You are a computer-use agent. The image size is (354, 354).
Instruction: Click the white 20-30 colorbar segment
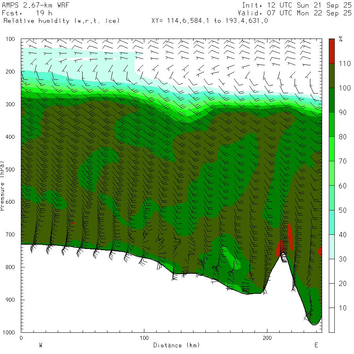coord(332,271)
